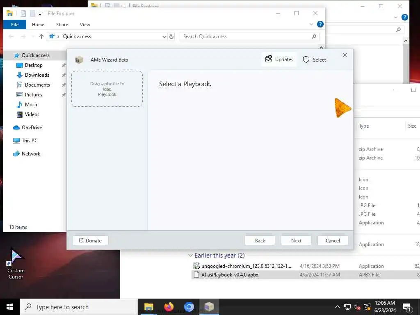Screen dimensions: 420x315
Task: Click help icon in rear File Explorer window
Action: point(405,17)
